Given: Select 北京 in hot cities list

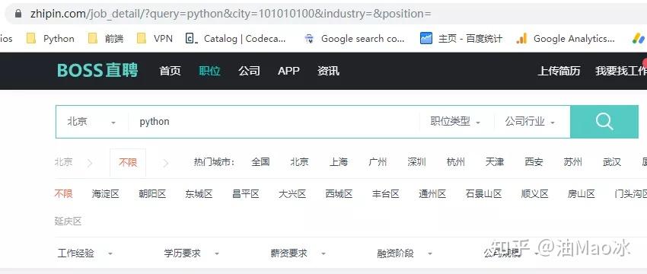Looking at the screenshot, I should [x=300, y=162].
